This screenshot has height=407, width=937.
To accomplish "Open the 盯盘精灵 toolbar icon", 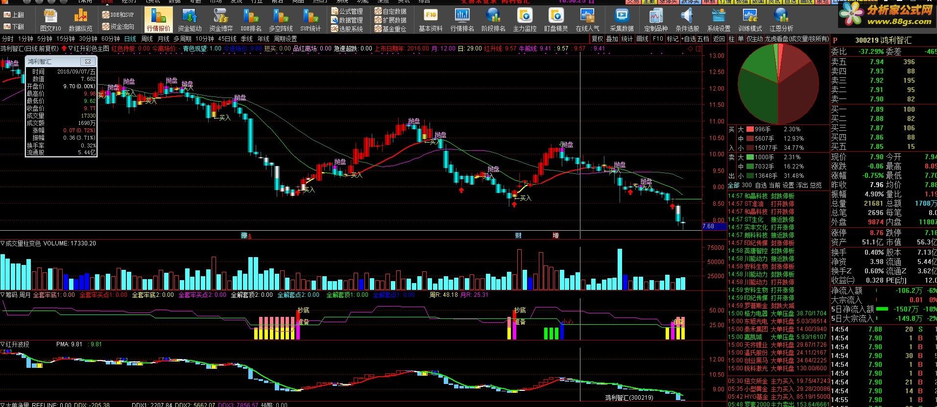I will [556, 20].
